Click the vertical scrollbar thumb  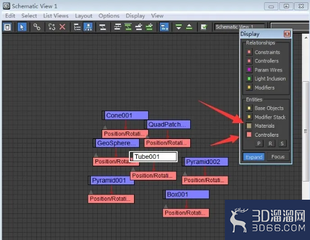pyautogui.click(x=305, y=131)
